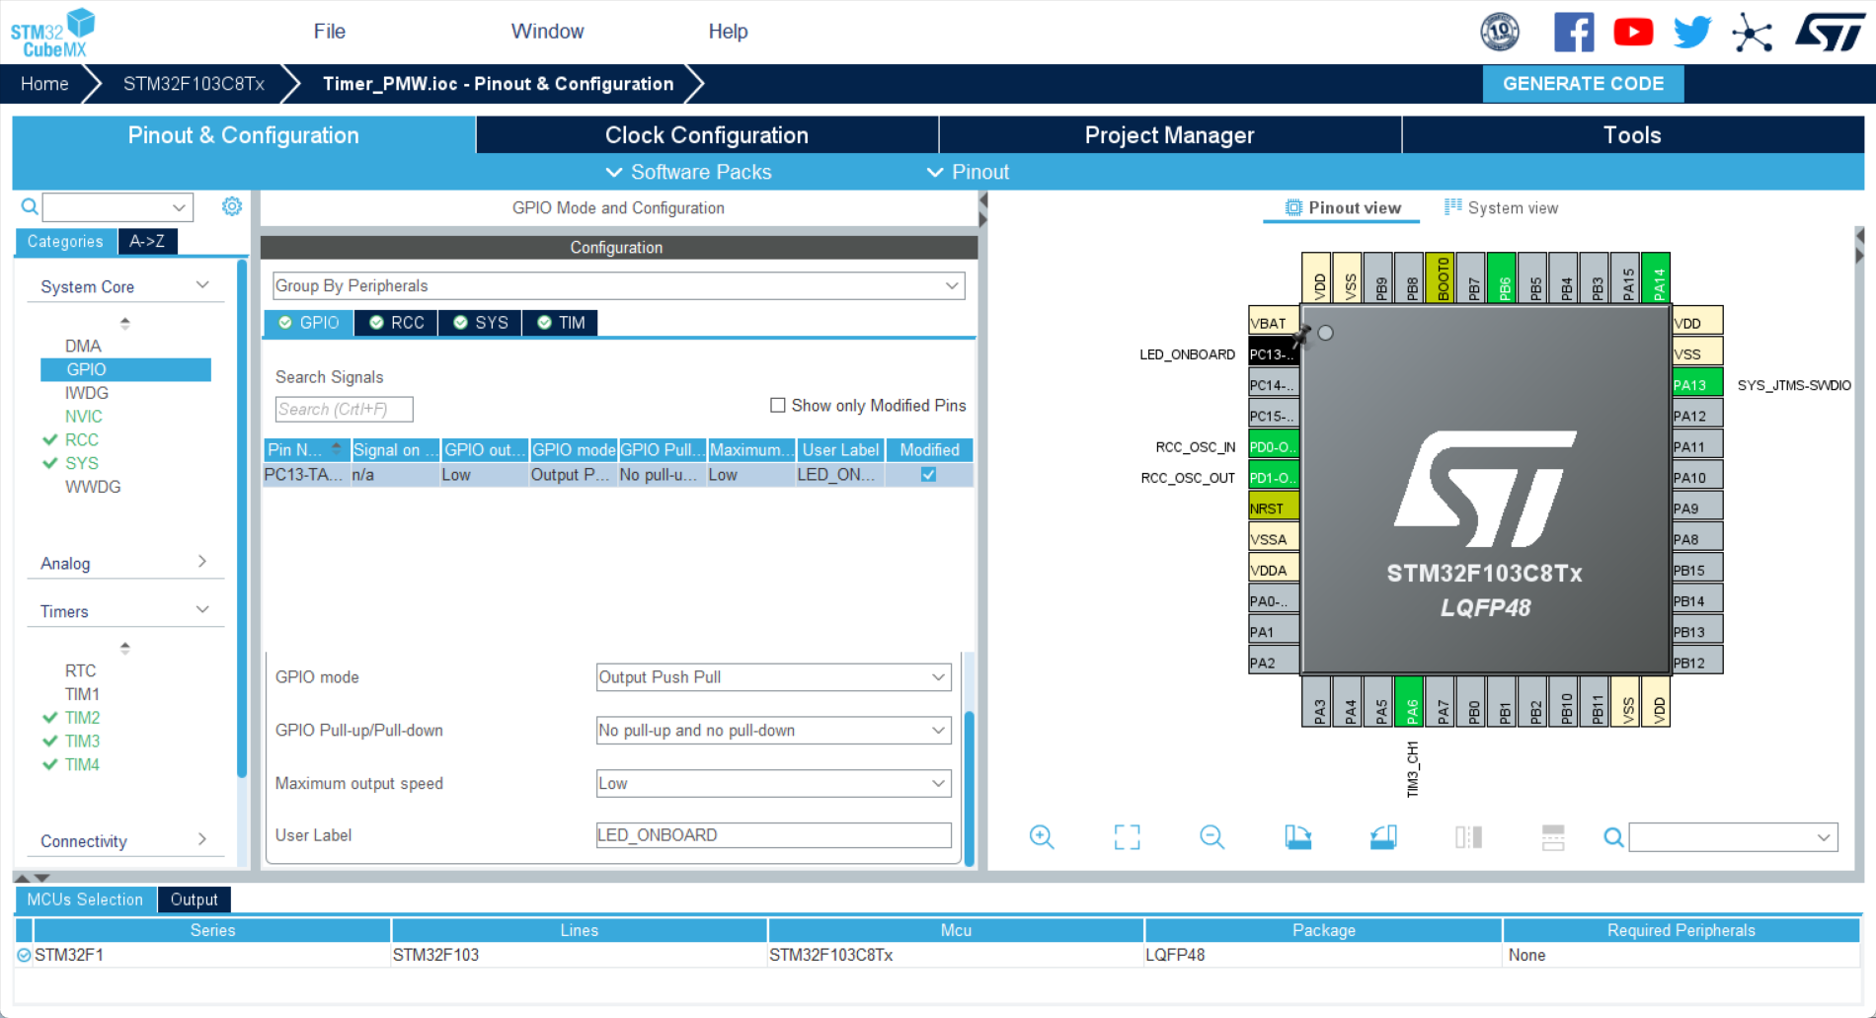This screenshot has height=1018, width=1876.
Task: Open the ST logo link
Action: click(1830, 33)
